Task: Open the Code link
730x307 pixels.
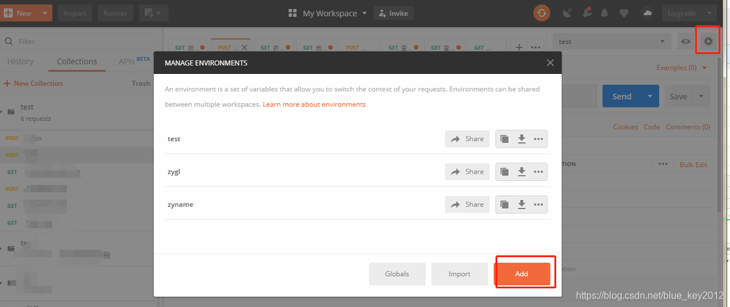Action: point(652,127)
